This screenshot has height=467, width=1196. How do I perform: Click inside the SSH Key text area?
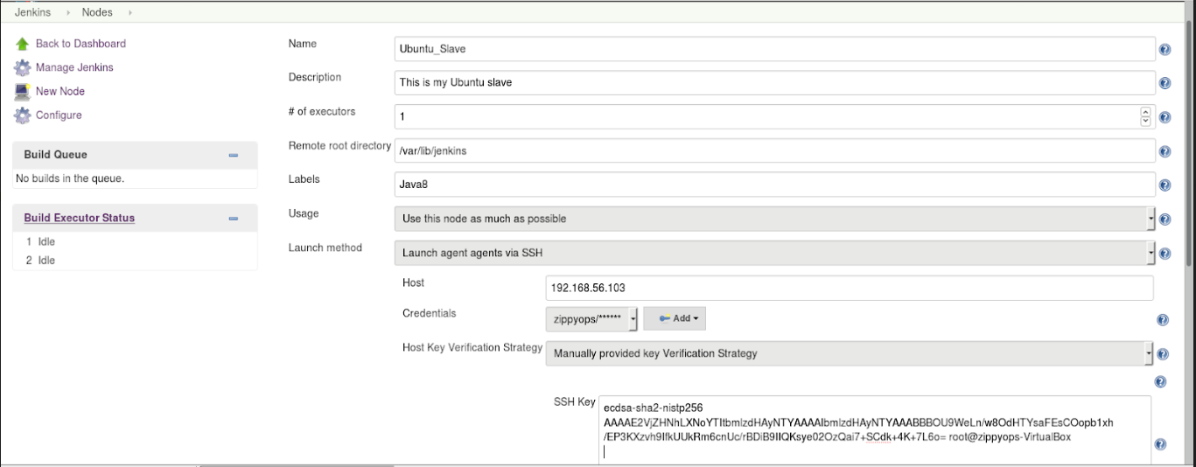point(875,429)
